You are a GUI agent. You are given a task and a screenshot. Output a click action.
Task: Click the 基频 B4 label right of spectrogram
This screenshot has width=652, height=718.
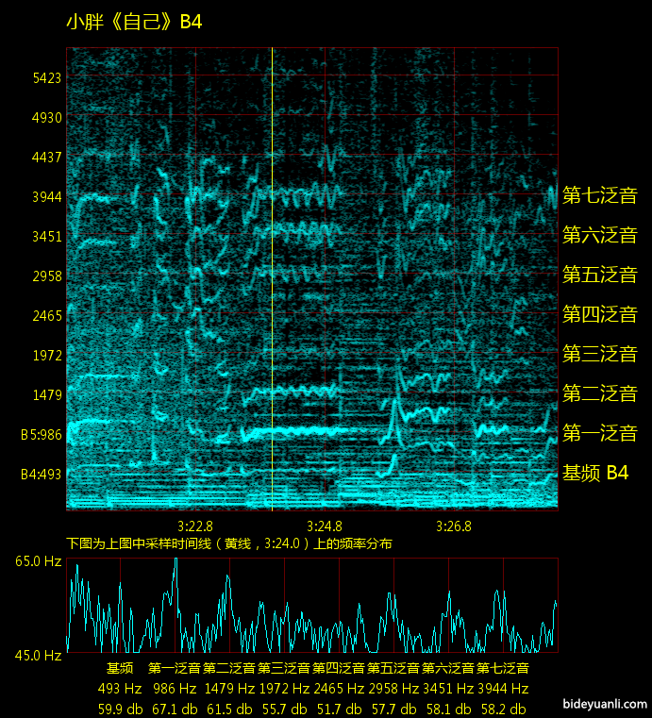(x=595, y=474)
